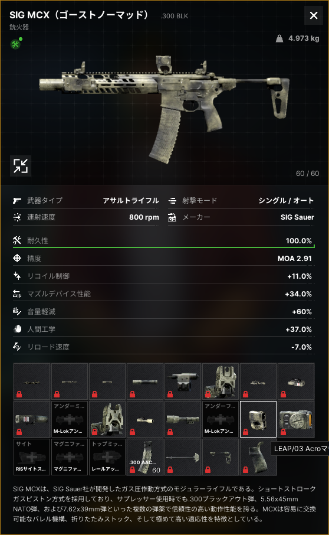Select the charging handle attachment thumbnail

click(x=183, y=457)
